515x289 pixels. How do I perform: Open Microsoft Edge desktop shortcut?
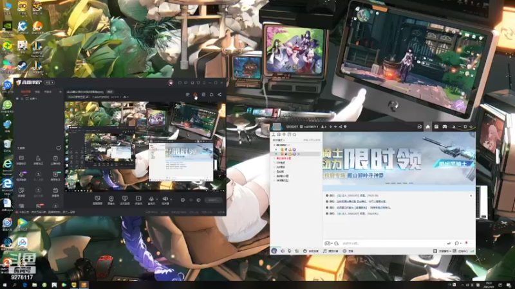pos(7,186)
